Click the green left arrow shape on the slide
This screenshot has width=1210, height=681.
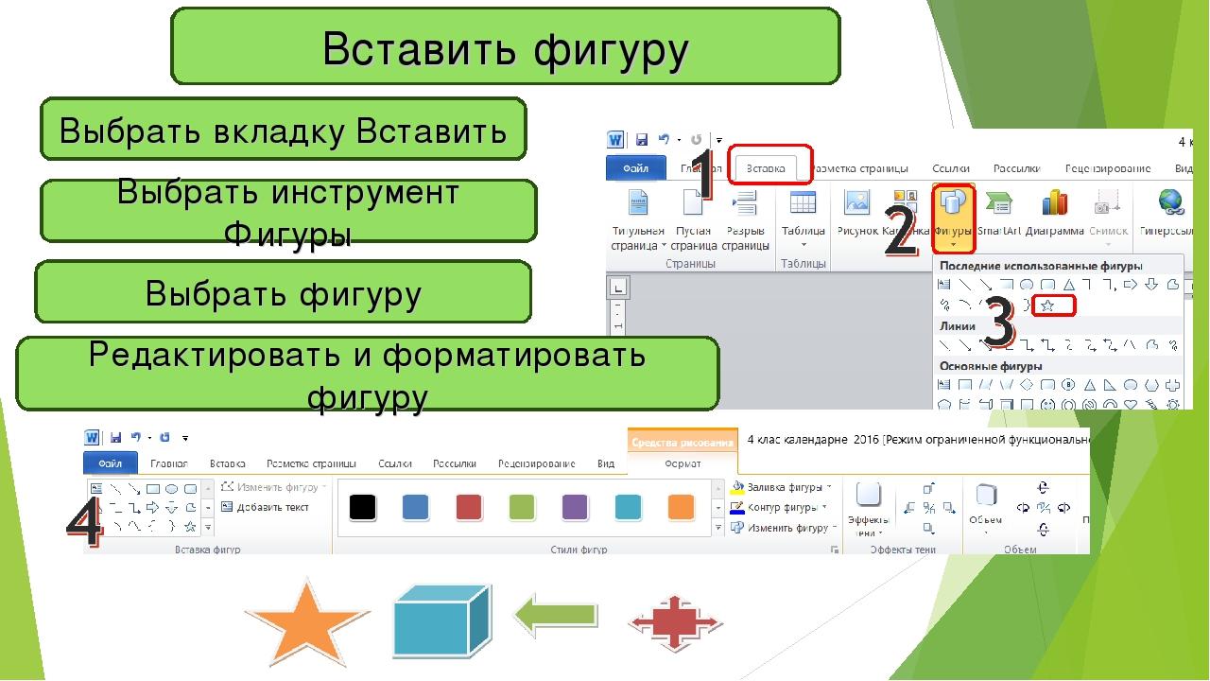[x=556, y=616]
